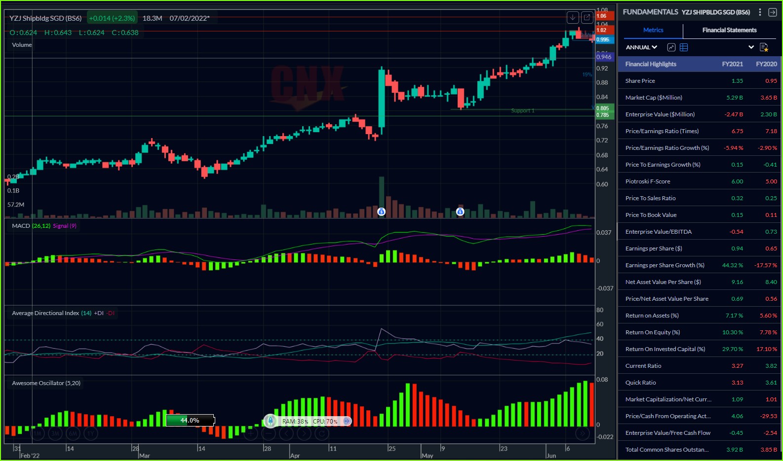Select the Enterprise Value ($Million) row

pyautogui.click(x=700, y=114)
